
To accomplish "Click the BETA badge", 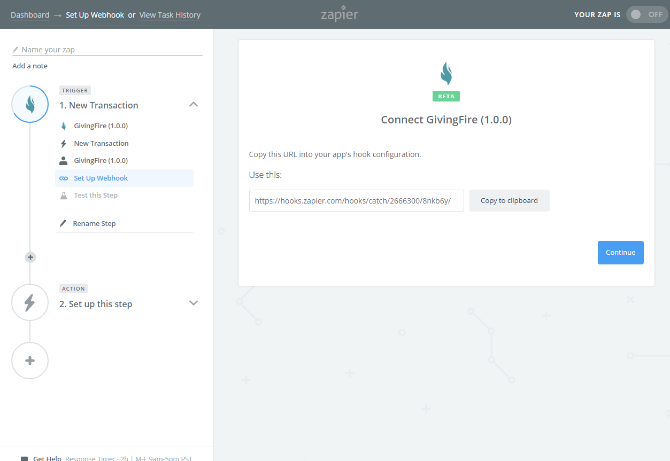I will pos(446,97).
